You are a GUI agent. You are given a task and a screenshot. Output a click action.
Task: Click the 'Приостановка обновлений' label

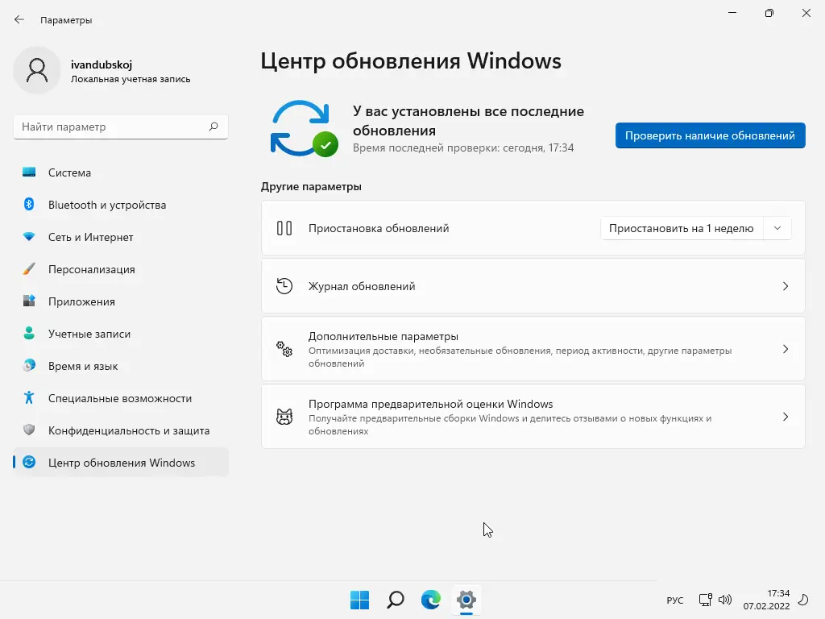pos(379,228)
